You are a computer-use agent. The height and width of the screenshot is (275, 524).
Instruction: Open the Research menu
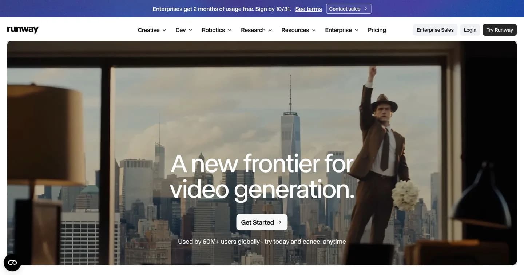click(256, 30)
